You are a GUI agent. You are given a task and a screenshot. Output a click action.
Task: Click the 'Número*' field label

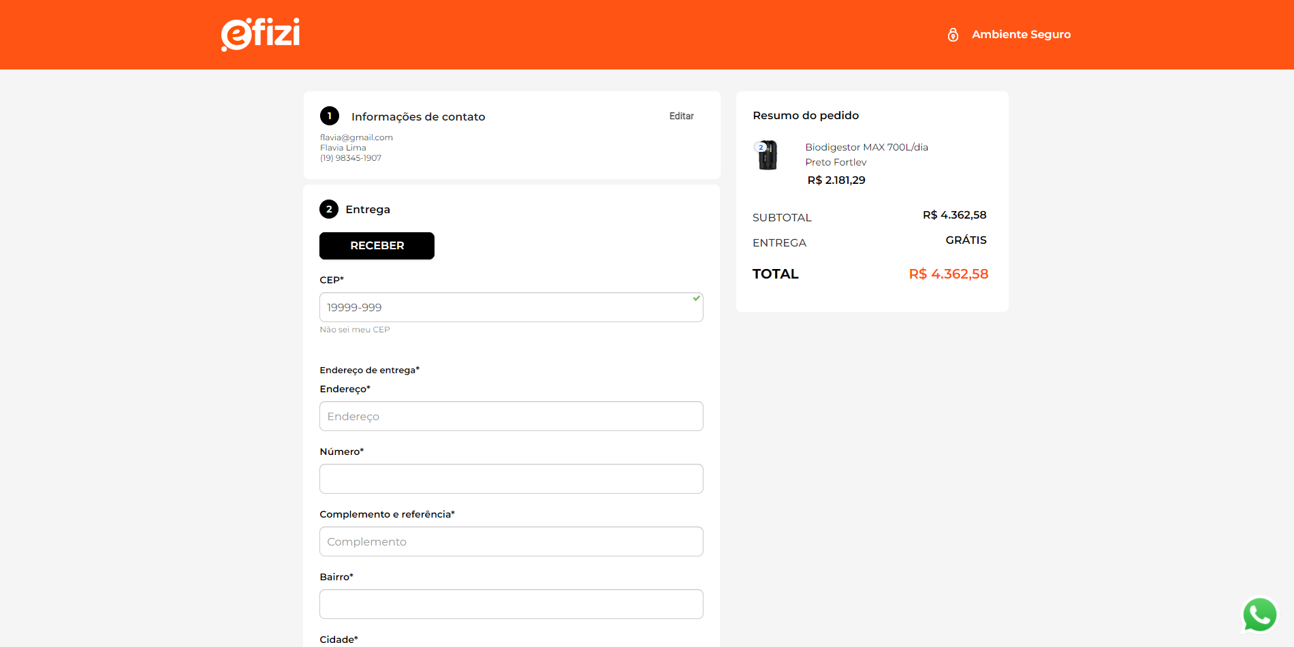(342, 452)
